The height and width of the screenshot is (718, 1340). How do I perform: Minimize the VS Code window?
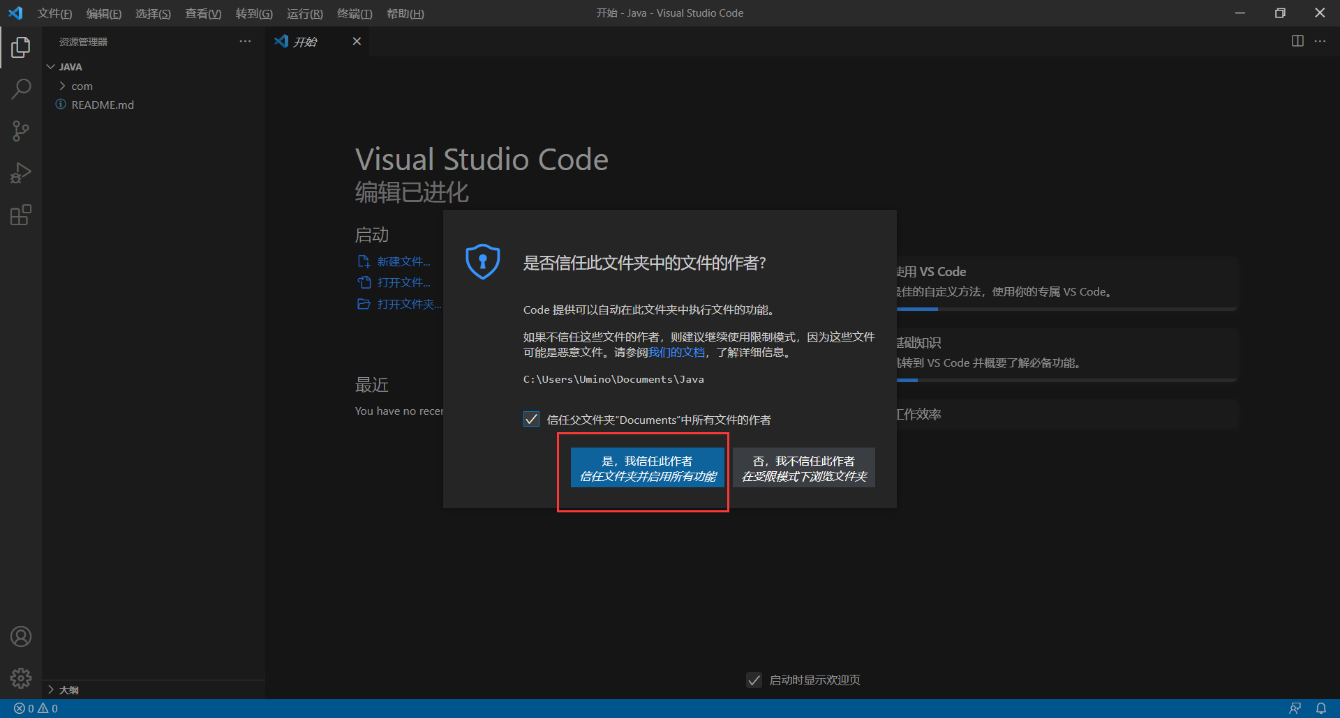1240,13
